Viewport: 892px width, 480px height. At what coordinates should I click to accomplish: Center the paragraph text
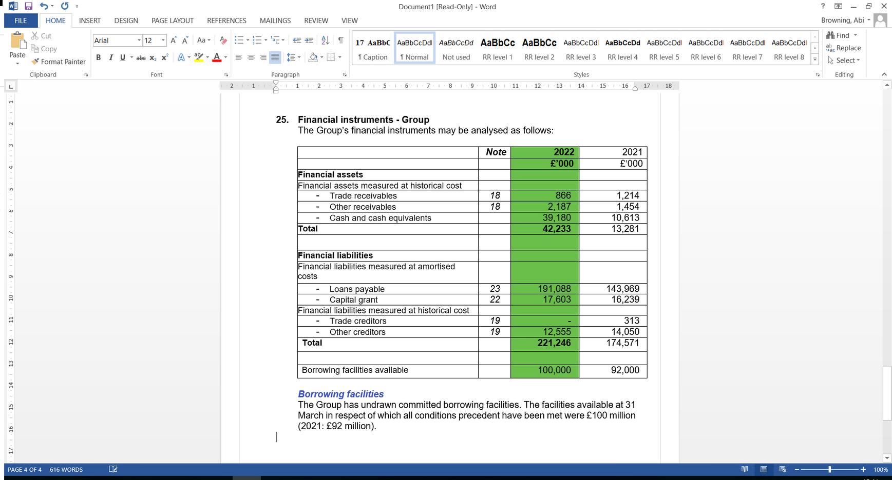(251, 57)
